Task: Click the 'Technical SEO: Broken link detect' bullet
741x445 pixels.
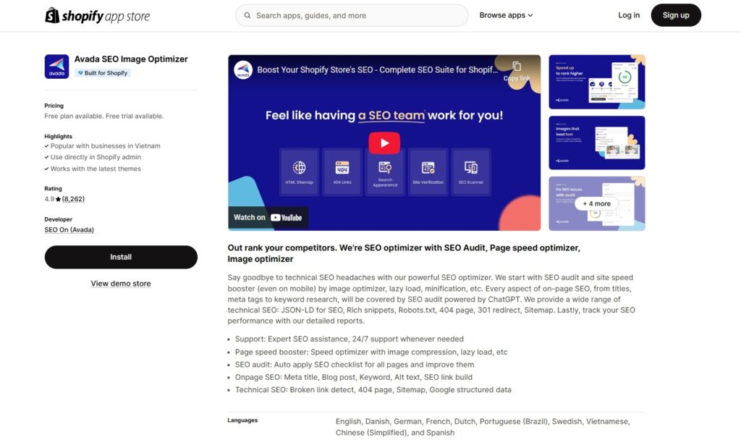Action: click(373, 390)
